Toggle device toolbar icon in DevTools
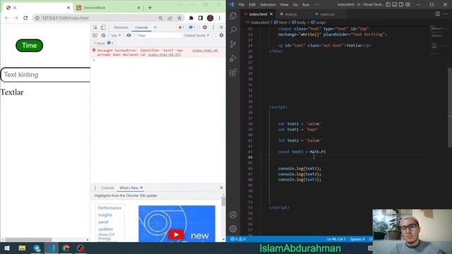The height and width of the screenshot is (254, 452). (x=103, y=28)
